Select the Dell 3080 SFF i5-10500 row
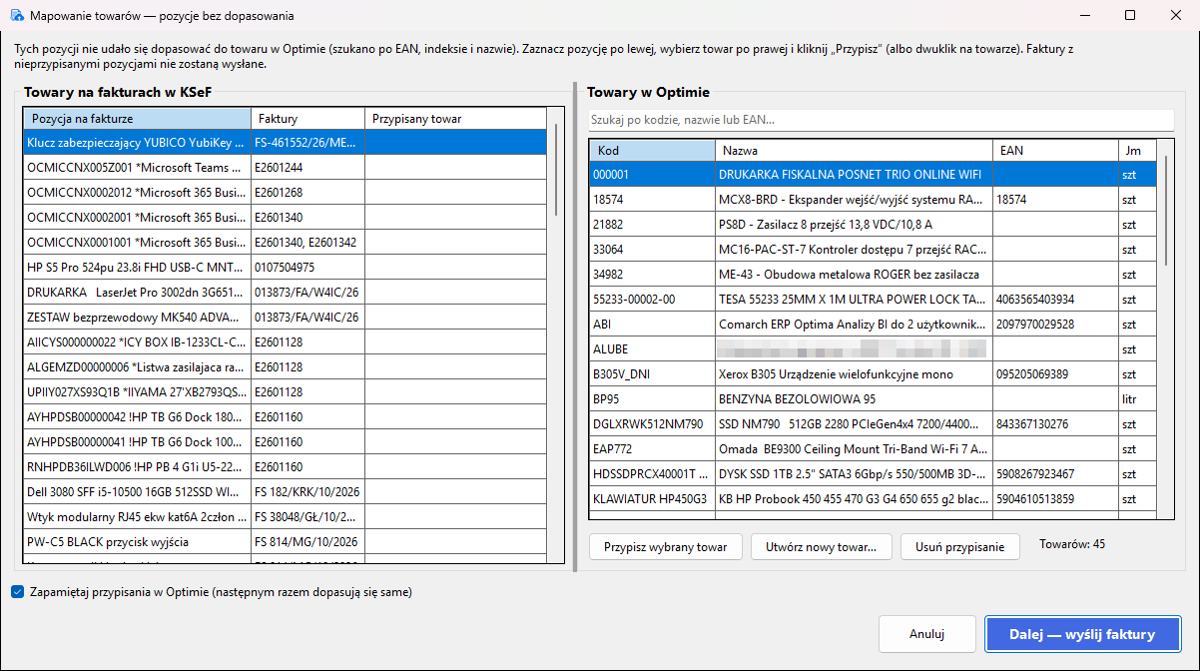This screenshot has height=671, width=1200. pos(286,492)
